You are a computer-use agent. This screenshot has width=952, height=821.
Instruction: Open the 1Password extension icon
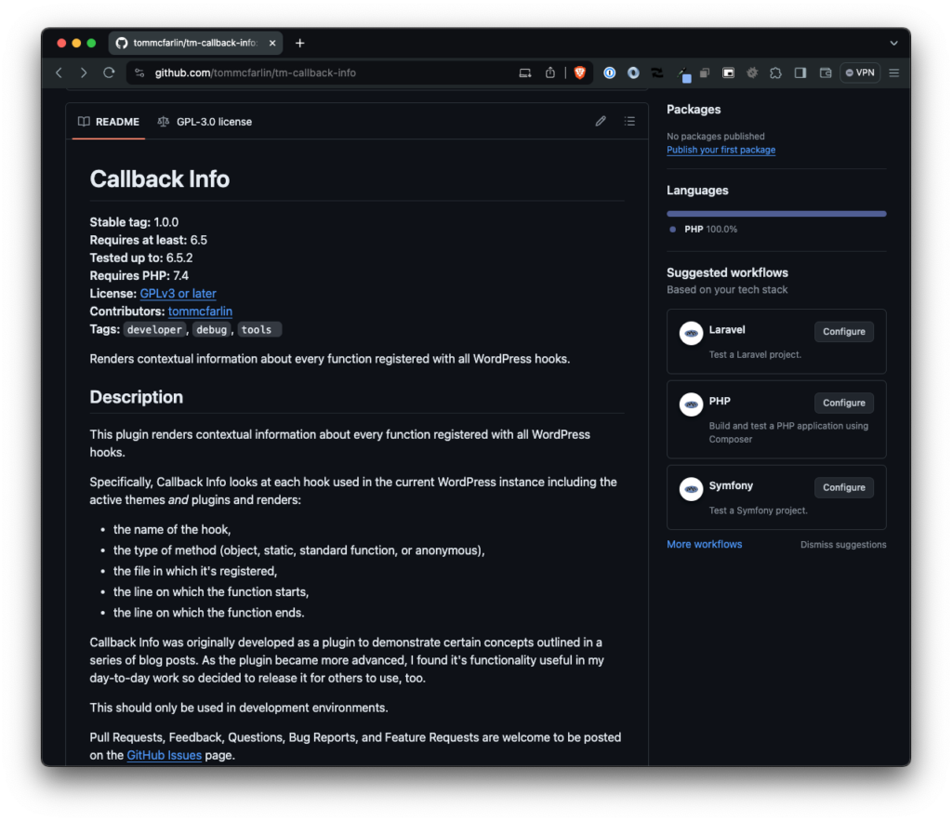(610, 73)
